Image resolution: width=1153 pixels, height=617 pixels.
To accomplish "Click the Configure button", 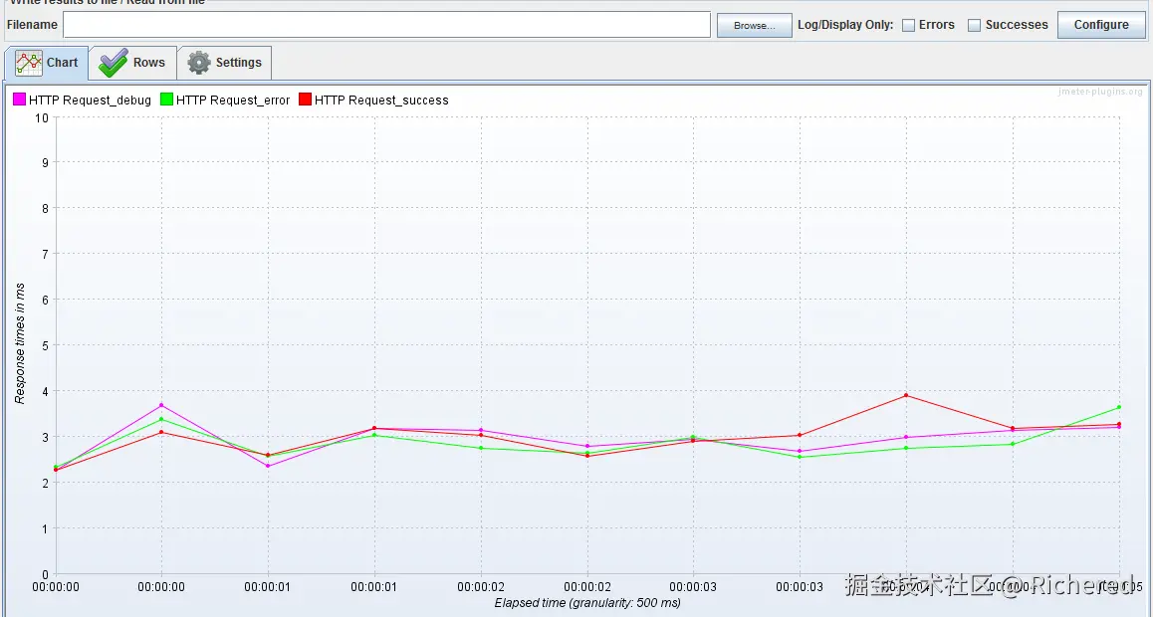I will tap(1101, 24).
